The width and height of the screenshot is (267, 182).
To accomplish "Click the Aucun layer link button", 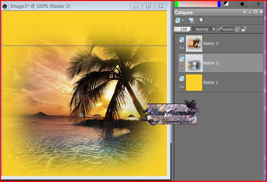I will click(x=225, y=29).
